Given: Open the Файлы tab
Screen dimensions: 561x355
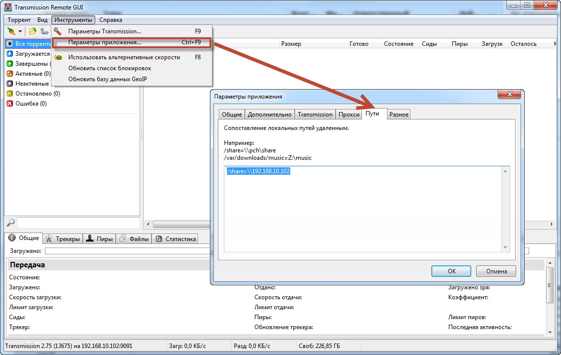Looking at the screenshot, I should pyautogui.click(x=134, y=239).
